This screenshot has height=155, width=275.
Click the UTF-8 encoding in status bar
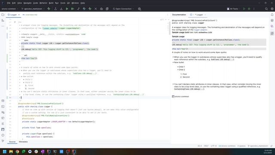214,146
